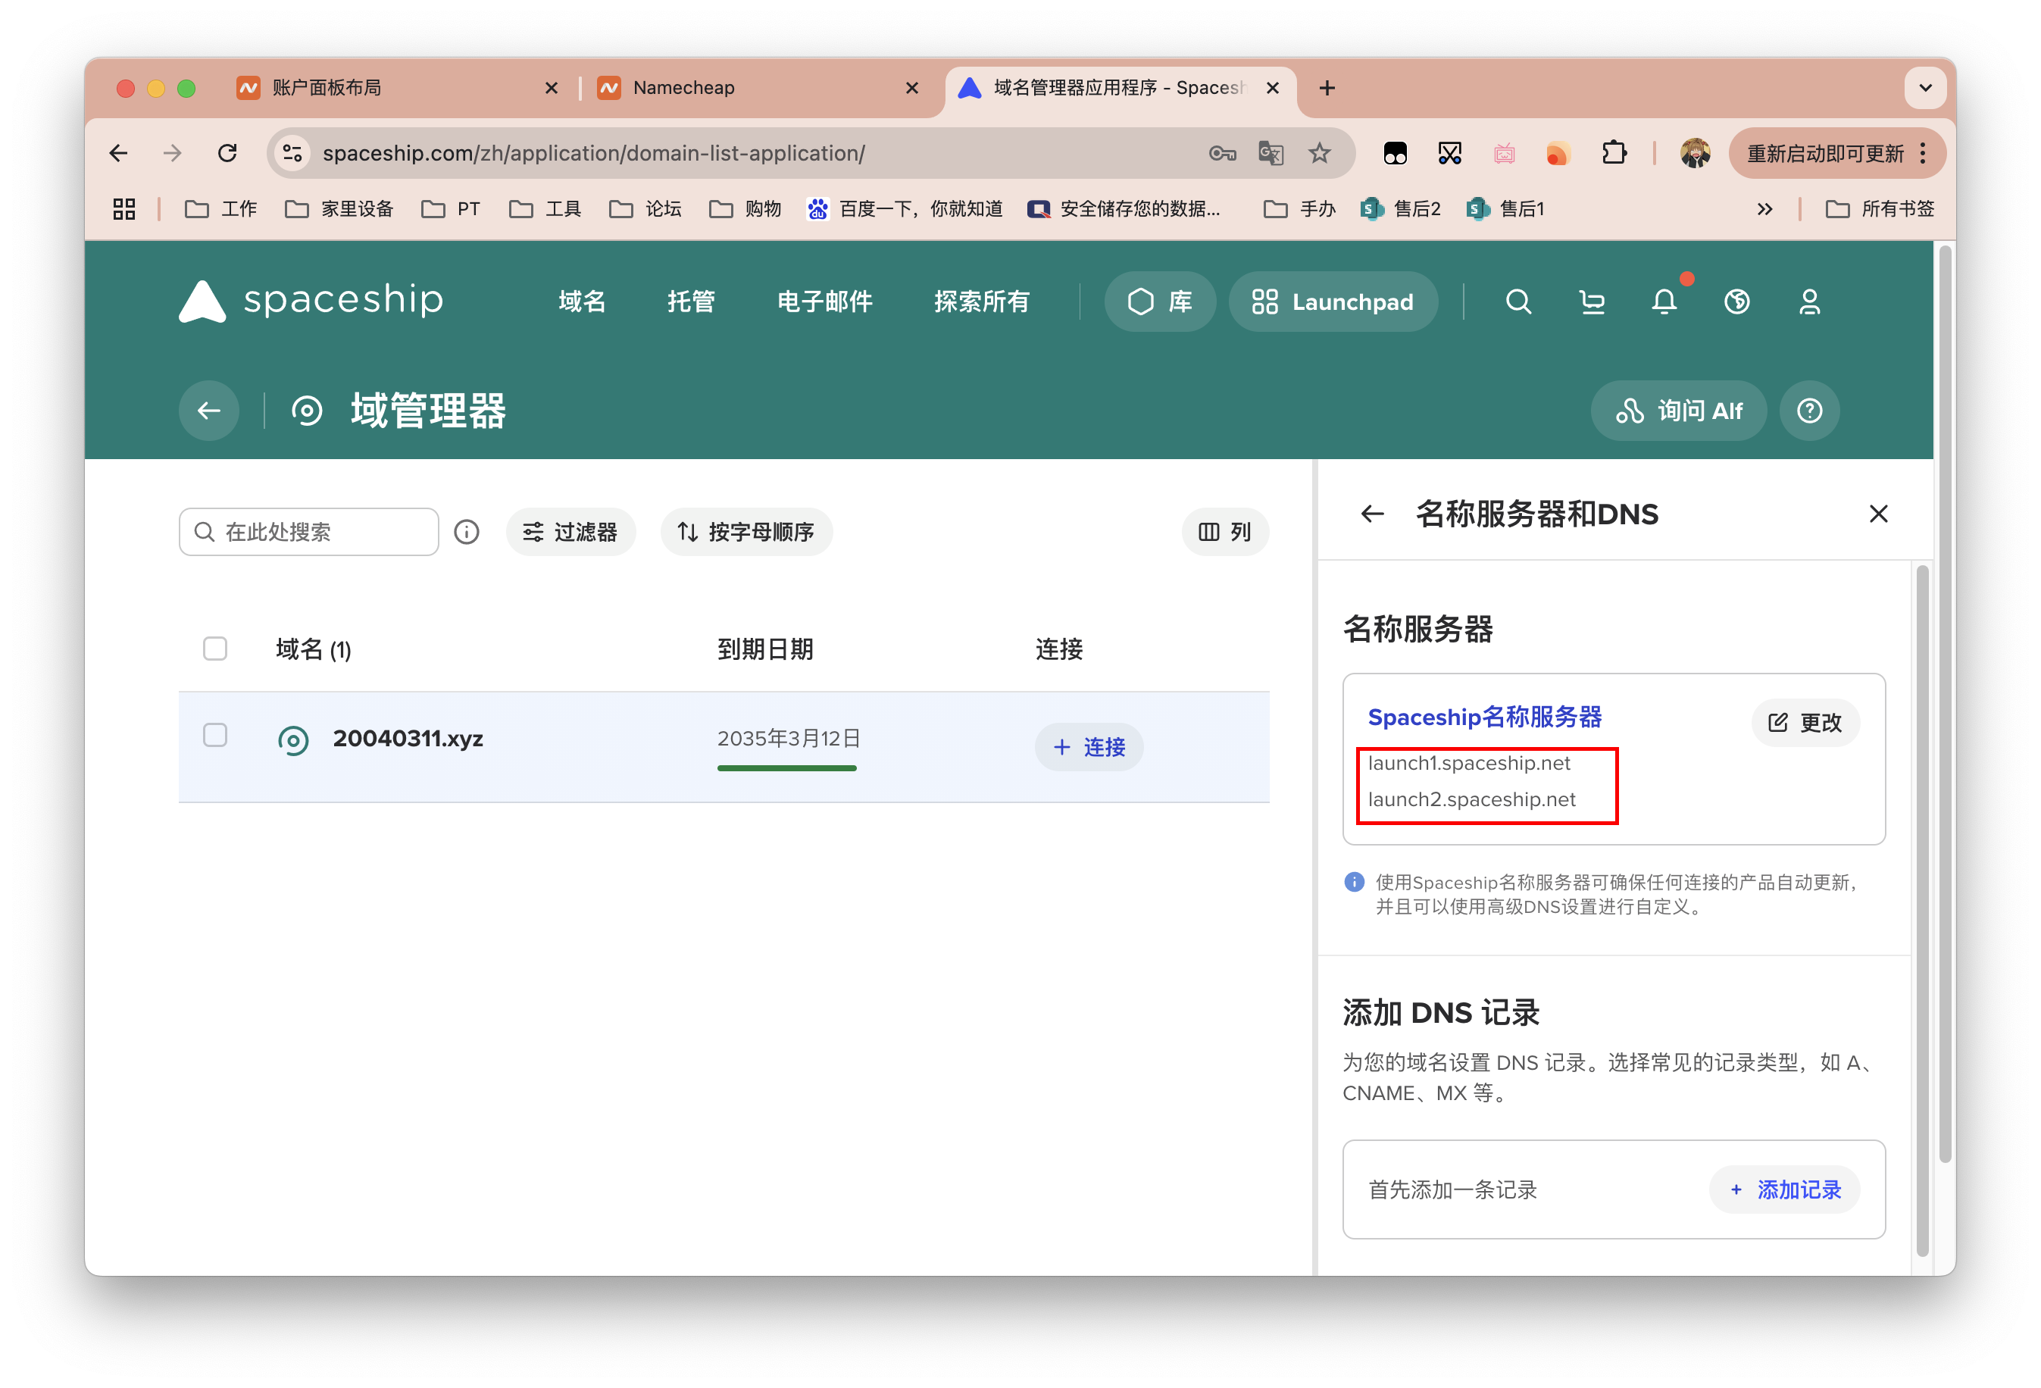Click the Spaceship名称服务器 link
This screenshot has height=1388, width=2041.
point(1485,717)
